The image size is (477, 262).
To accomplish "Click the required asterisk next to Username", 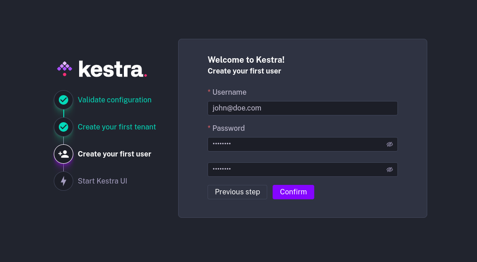I will pyautogui.click(x=209, y=92).
